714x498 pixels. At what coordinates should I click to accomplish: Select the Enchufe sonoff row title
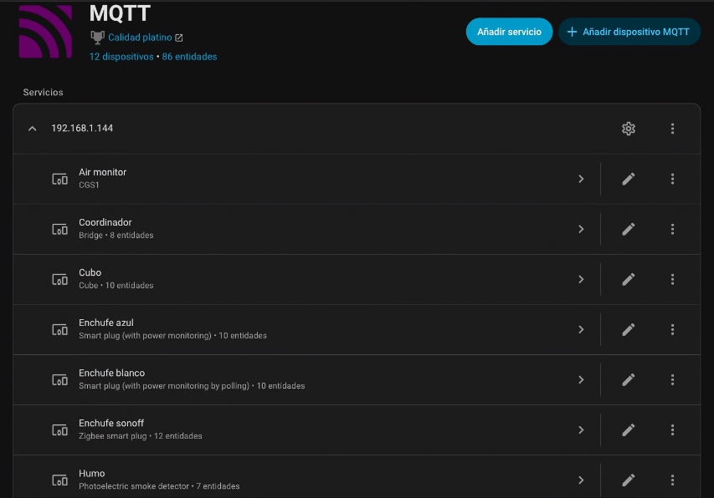pos(111,423)
